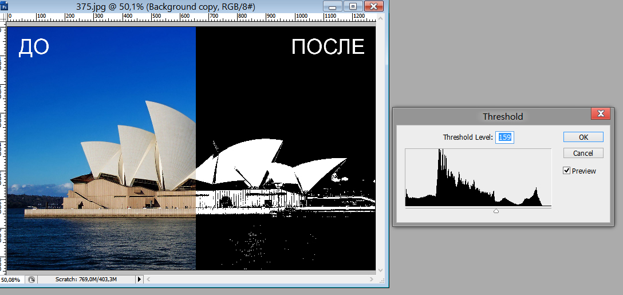Click the Threshold histogram graph
The height and width of the screenshot is (295, 623).
coord(478,178)
